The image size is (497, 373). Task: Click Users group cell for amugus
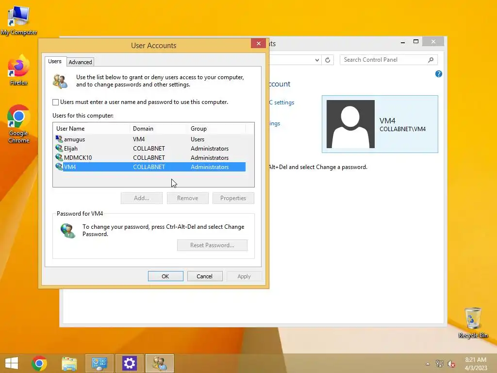tap(198, 139)
